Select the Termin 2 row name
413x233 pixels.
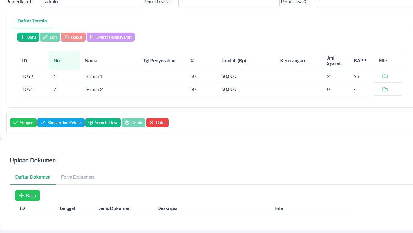click(x=94, y=89)
